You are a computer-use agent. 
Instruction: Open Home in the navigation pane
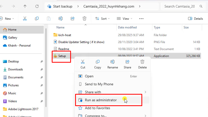[x=22, y=30]
